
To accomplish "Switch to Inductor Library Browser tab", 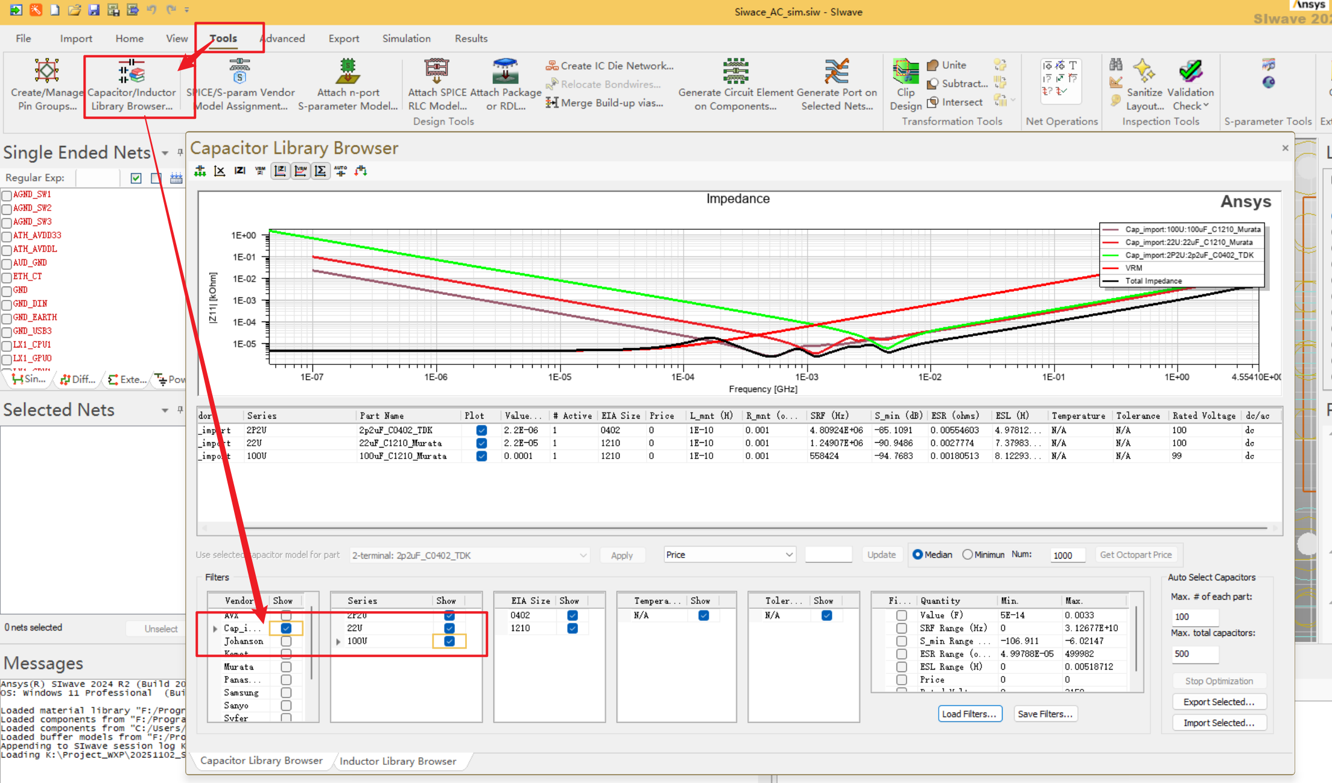I will pos(398,761).
